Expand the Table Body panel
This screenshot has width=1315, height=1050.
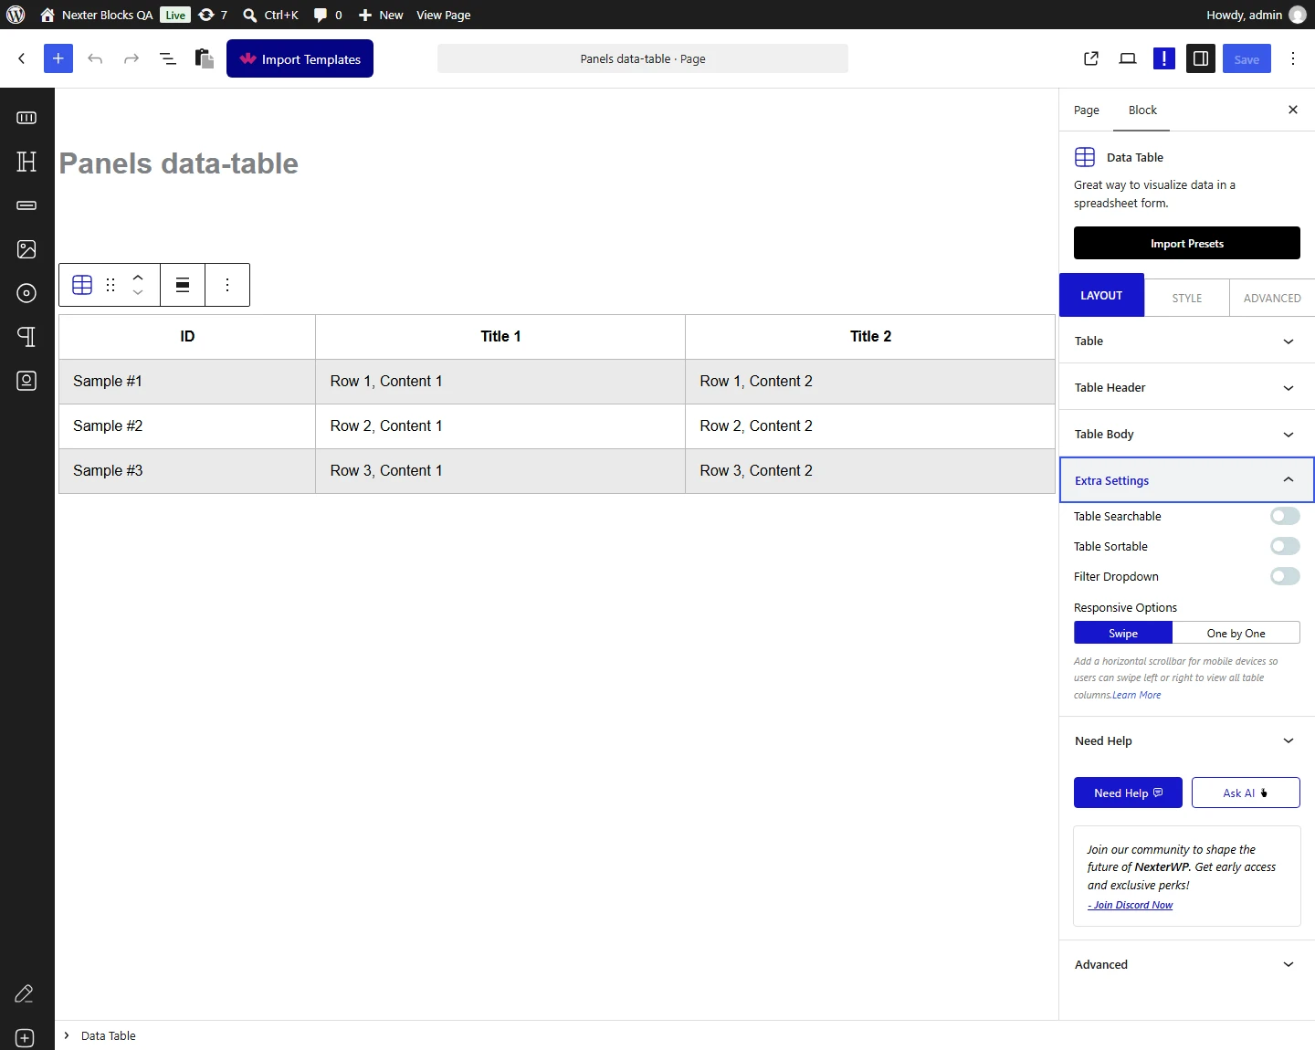pyautogui.click(x=1187, y=434)
